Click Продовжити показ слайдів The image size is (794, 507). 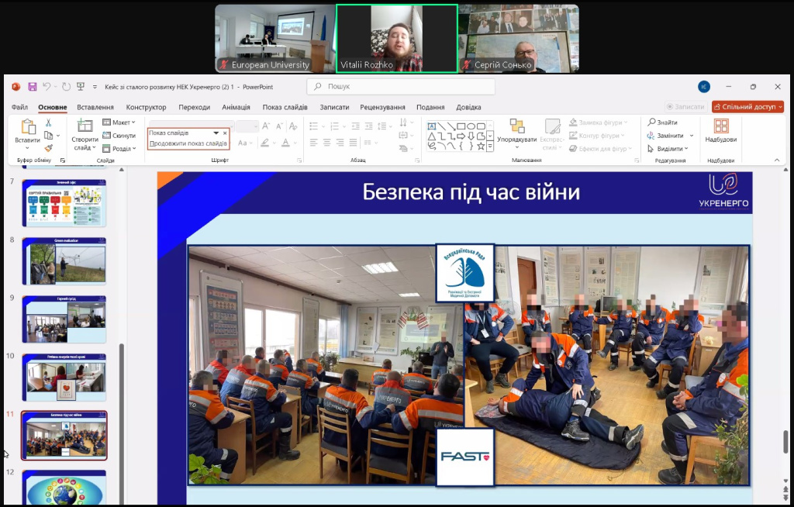click(x=188, y=143)
